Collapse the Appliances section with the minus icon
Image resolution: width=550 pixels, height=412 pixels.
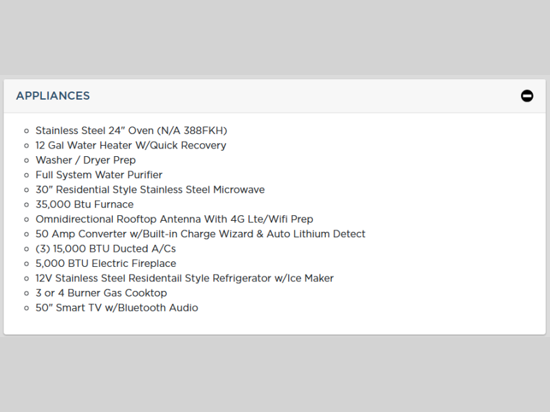pos(527,96)
